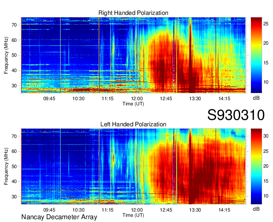273x222 pixels.
Task: Click the top colorbar's 25 dB tick label
Action: click(x=266, y=24)
